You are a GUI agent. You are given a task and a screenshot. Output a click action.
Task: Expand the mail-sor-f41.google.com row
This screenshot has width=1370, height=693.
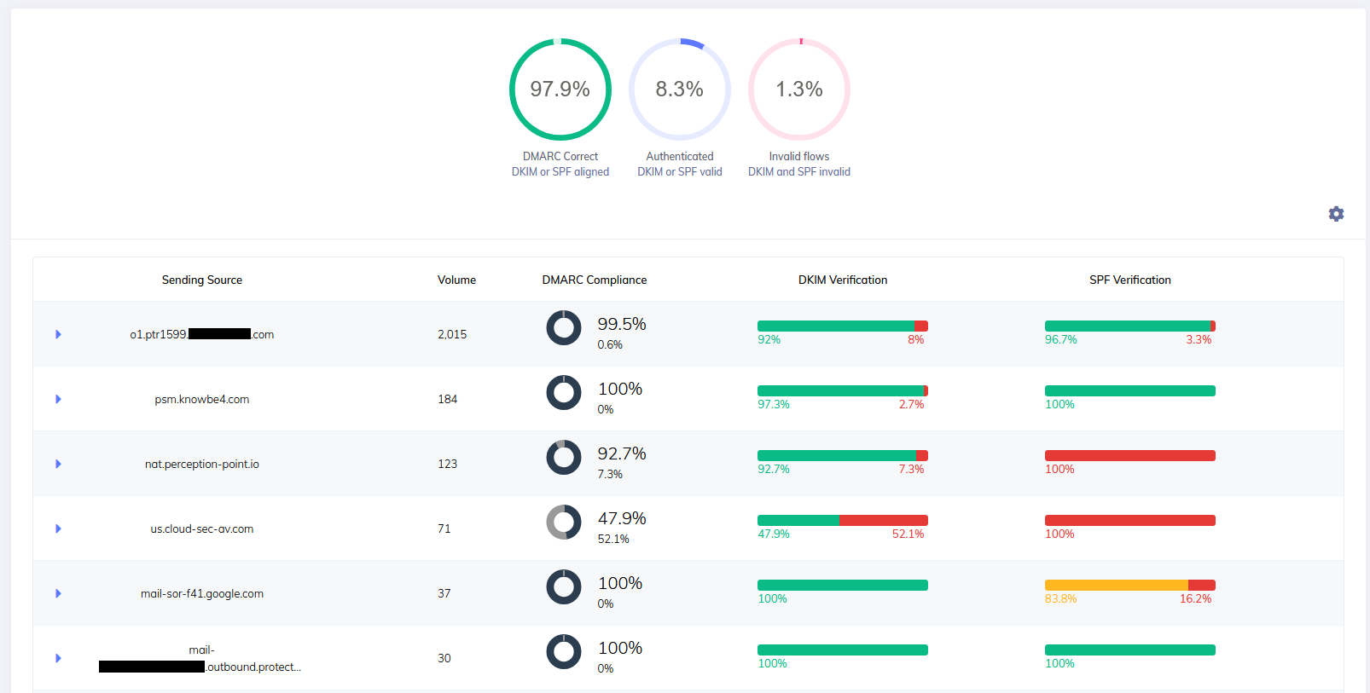(x=58, y=593)
